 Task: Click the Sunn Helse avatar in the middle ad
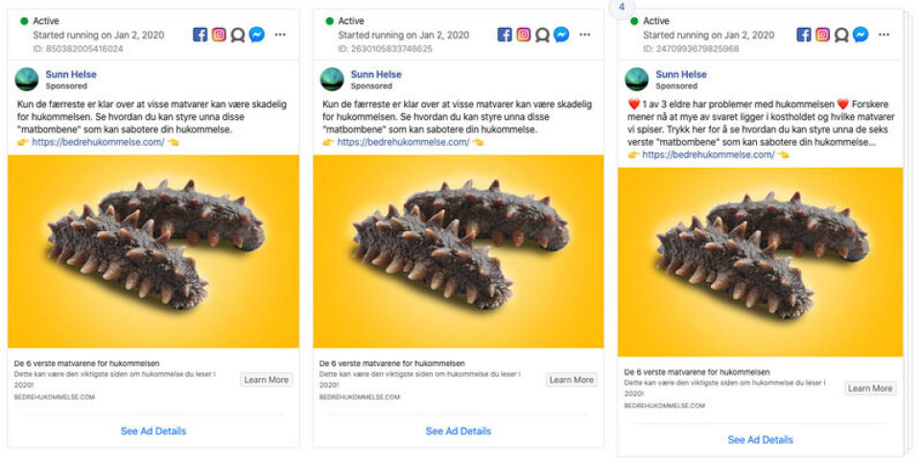pos(332,80)
